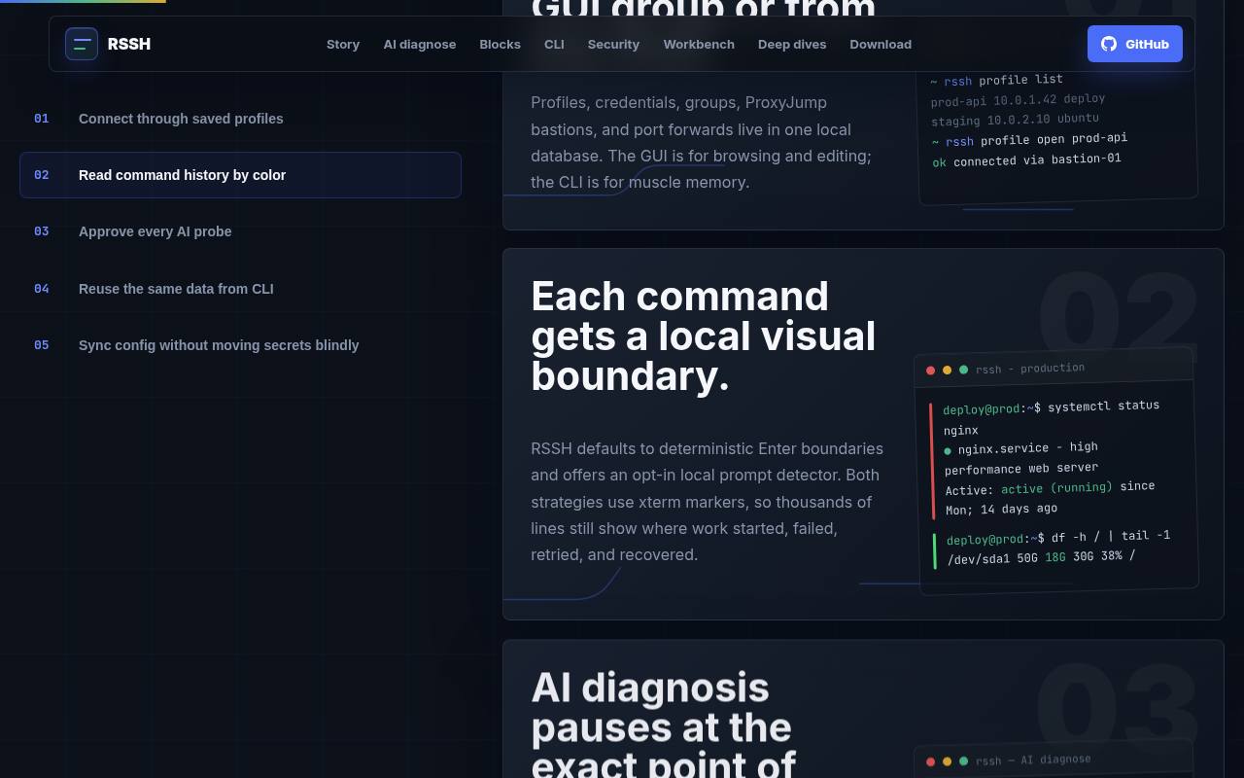Click the paragraph starting 'RSSH defaults to deterministic'

point(708,502)
